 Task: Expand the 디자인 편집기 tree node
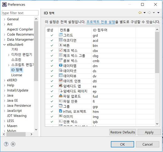(x=9, y=55)
